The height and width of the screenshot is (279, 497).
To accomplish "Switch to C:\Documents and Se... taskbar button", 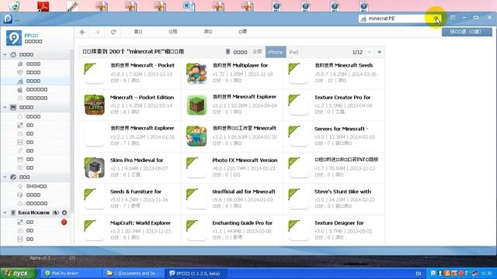I will click(x=133, y=274).
